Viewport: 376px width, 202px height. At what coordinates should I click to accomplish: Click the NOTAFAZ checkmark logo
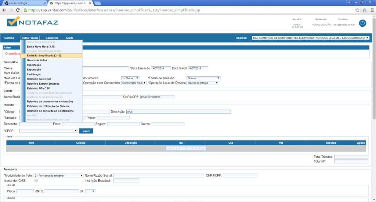(x=13, y=22)
